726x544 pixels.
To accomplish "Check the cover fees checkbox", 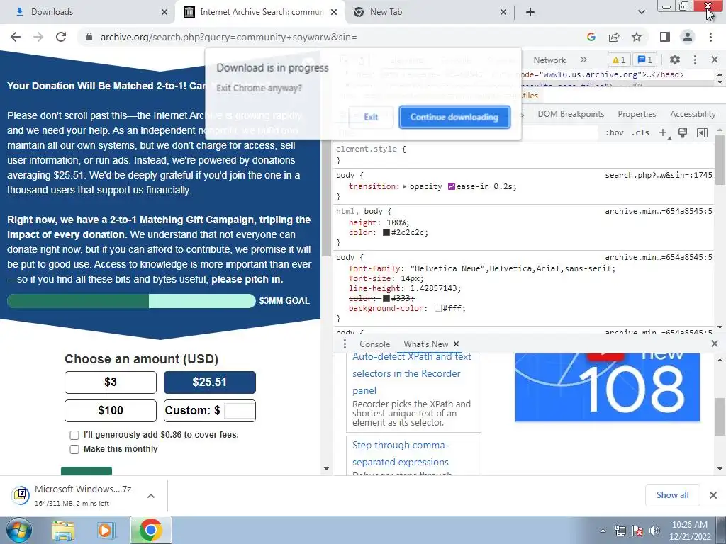I will point(74,436).
